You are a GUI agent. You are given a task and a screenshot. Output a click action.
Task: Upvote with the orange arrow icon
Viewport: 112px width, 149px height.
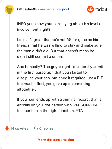(7, 128)
